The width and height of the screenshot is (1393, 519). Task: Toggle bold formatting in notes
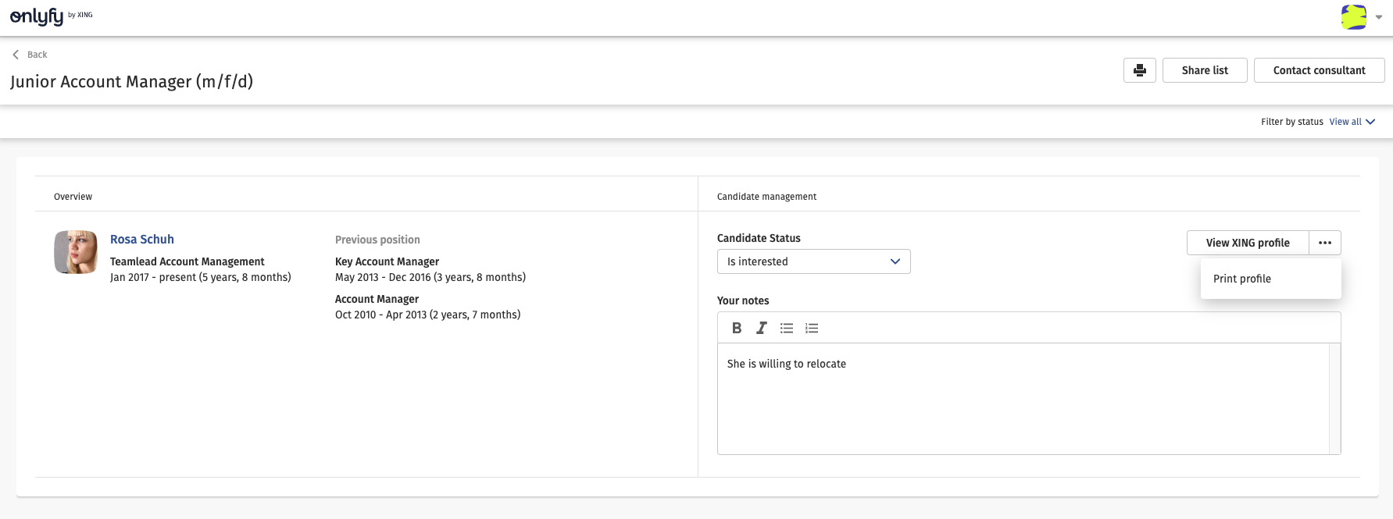[737, 329]
